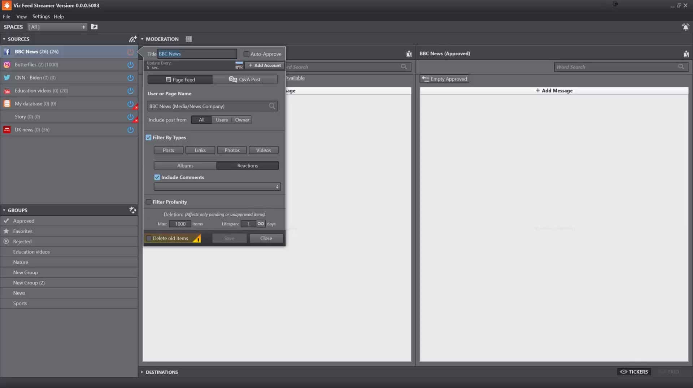Open the grid layout view beside Moderation
Image resolution: width=693 pixels, height=388 pixels.
(188, 39)
